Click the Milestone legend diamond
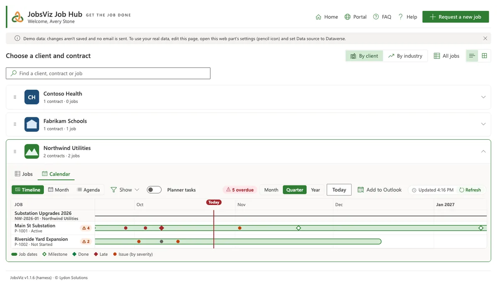 coord(44,254)
